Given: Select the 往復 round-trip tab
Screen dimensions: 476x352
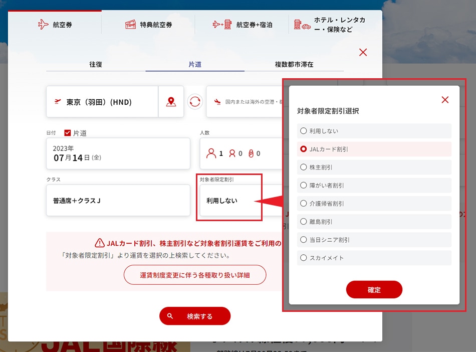Looking at the screenshot, I should click(96, 64).
